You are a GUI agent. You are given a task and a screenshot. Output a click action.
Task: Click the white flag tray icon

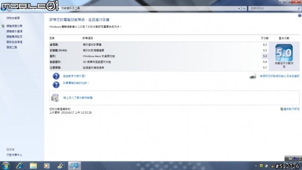(267, 166)
